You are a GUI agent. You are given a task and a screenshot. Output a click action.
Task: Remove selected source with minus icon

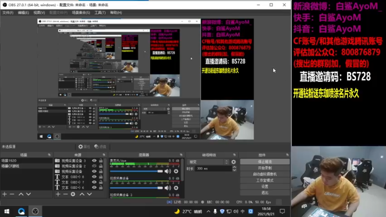(65, 194)
